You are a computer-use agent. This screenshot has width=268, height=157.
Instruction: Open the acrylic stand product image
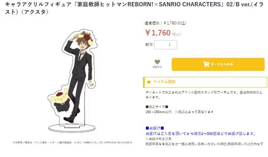click(72, 80)
